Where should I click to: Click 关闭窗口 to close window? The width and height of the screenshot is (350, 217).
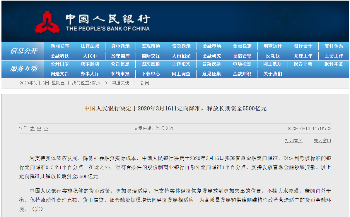(322, 141)
